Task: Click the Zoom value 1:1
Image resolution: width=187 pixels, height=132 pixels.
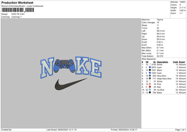Action: tap(181, 13)
